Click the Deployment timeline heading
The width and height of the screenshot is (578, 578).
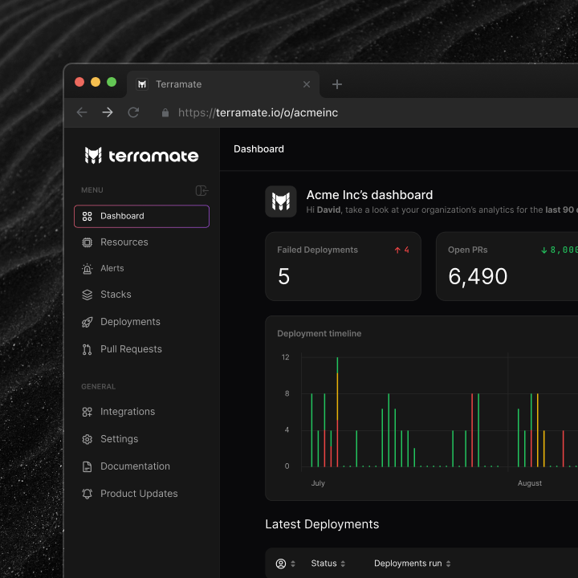tap(320, 334)
